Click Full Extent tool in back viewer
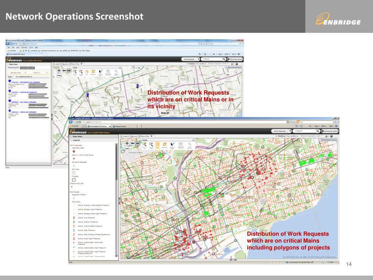 116,72
